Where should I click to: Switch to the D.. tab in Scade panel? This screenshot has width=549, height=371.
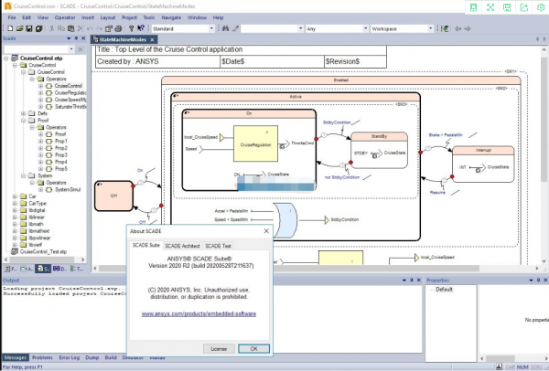pyautogui.click(x=59, y=269)
